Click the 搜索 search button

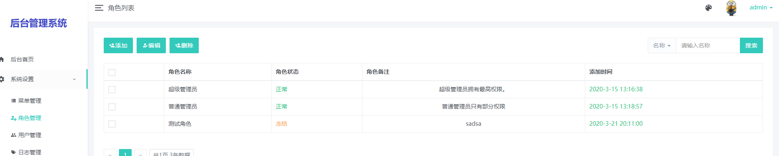coord(751,45)
